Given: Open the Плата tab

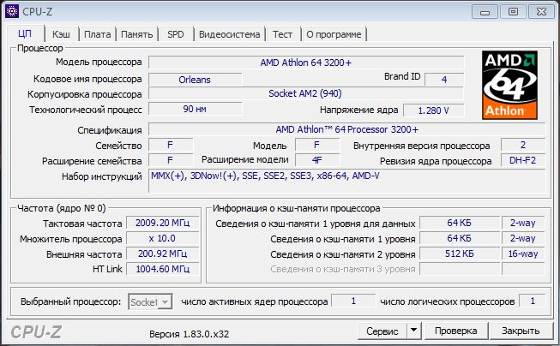Looking at the screenshot, I should pyautogui.click(x=97, y=34).
